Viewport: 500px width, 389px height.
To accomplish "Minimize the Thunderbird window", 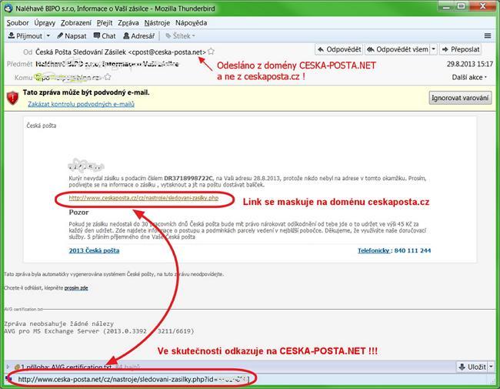I will pos(446,5).
